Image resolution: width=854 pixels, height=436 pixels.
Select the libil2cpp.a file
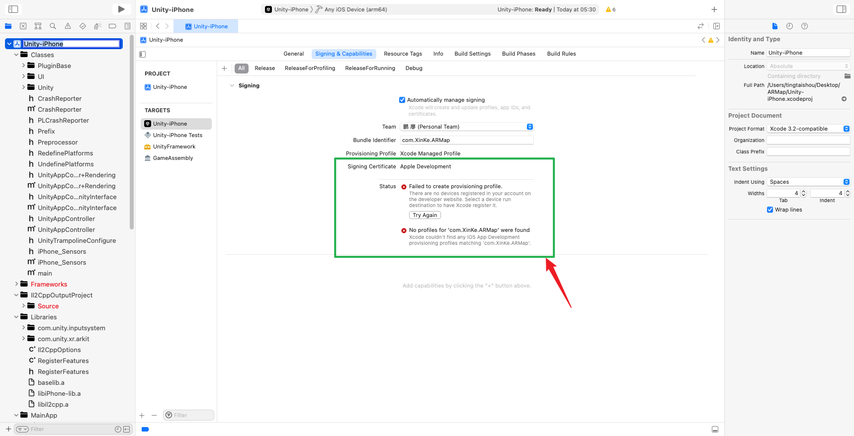pos(53,404)
